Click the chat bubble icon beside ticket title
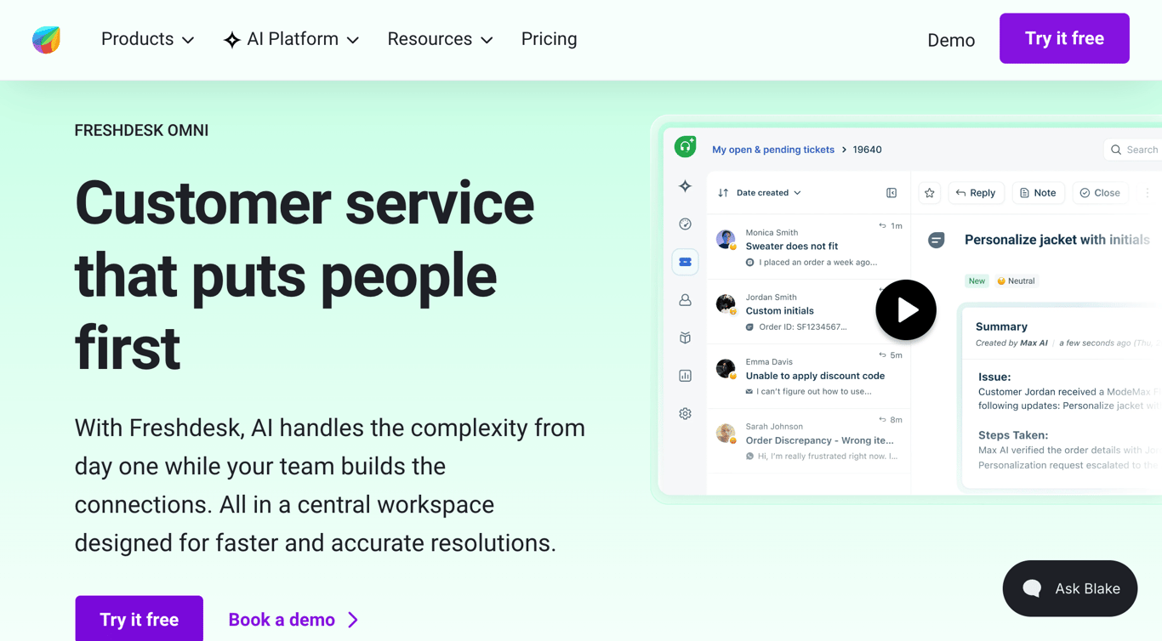 pos(937,240)
